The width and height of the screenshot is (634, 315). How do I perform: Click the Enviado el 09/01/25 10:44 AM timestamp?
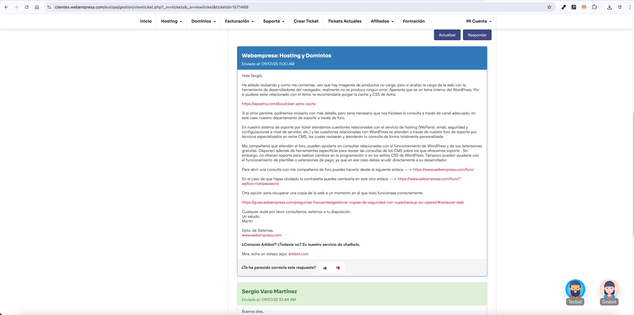(x=268, y=300)
